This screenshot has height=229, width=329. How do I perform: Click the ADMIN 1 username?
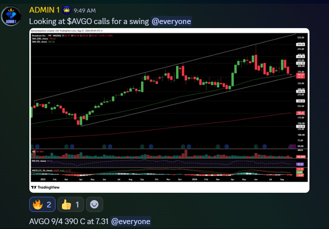[x=44, y=10]
